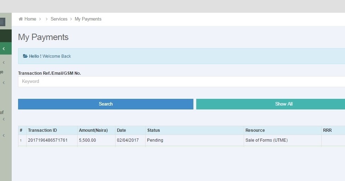Image resolution: width=345 pixels, height=181 pixels.
Task: Select transaction ID 2017196486571761
Action: (x=48, y=140)
